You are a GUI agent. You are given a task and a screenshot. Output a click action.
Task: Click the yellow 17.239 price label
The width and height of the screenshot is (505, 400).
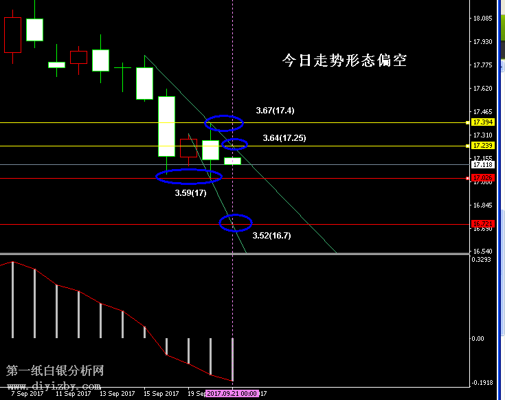(481, 146)
